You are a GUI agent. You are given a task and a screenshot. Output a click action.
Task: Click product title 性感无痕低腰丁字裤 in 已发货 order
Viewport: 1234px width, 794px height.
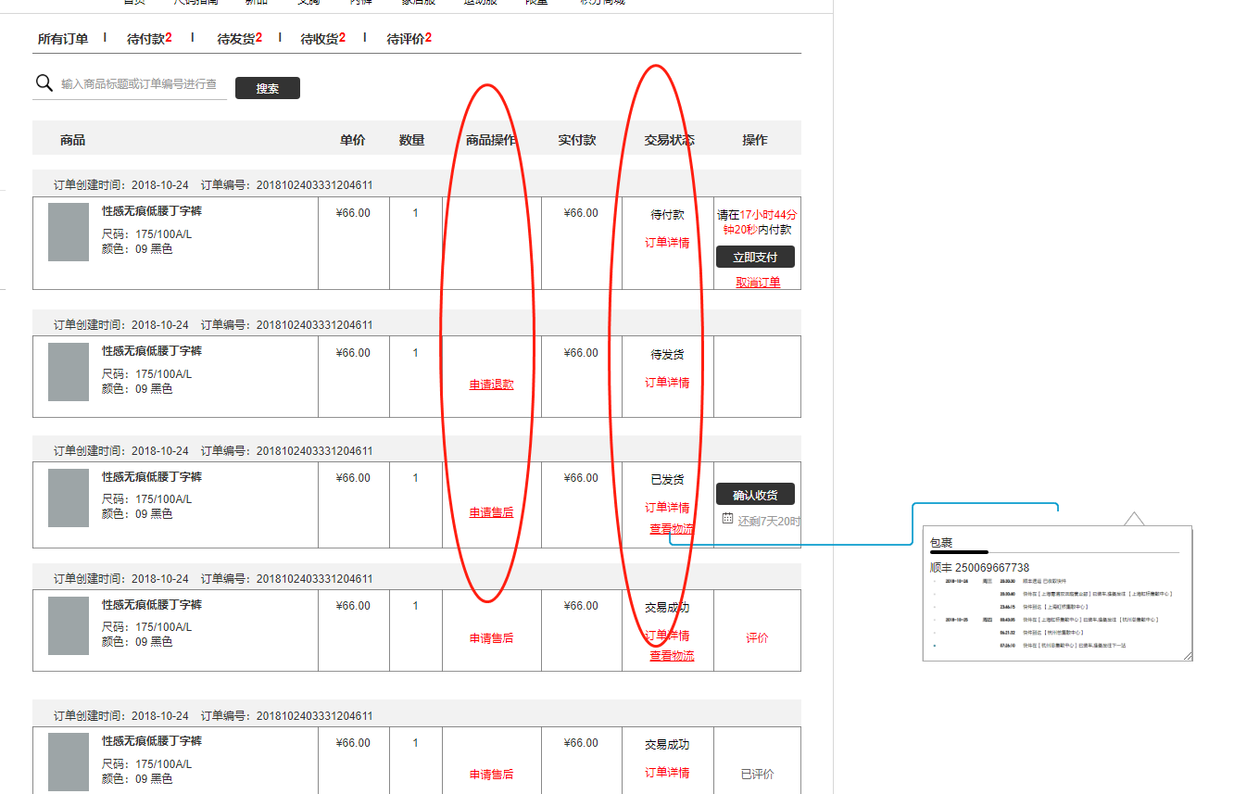click(x=152, y=477)
